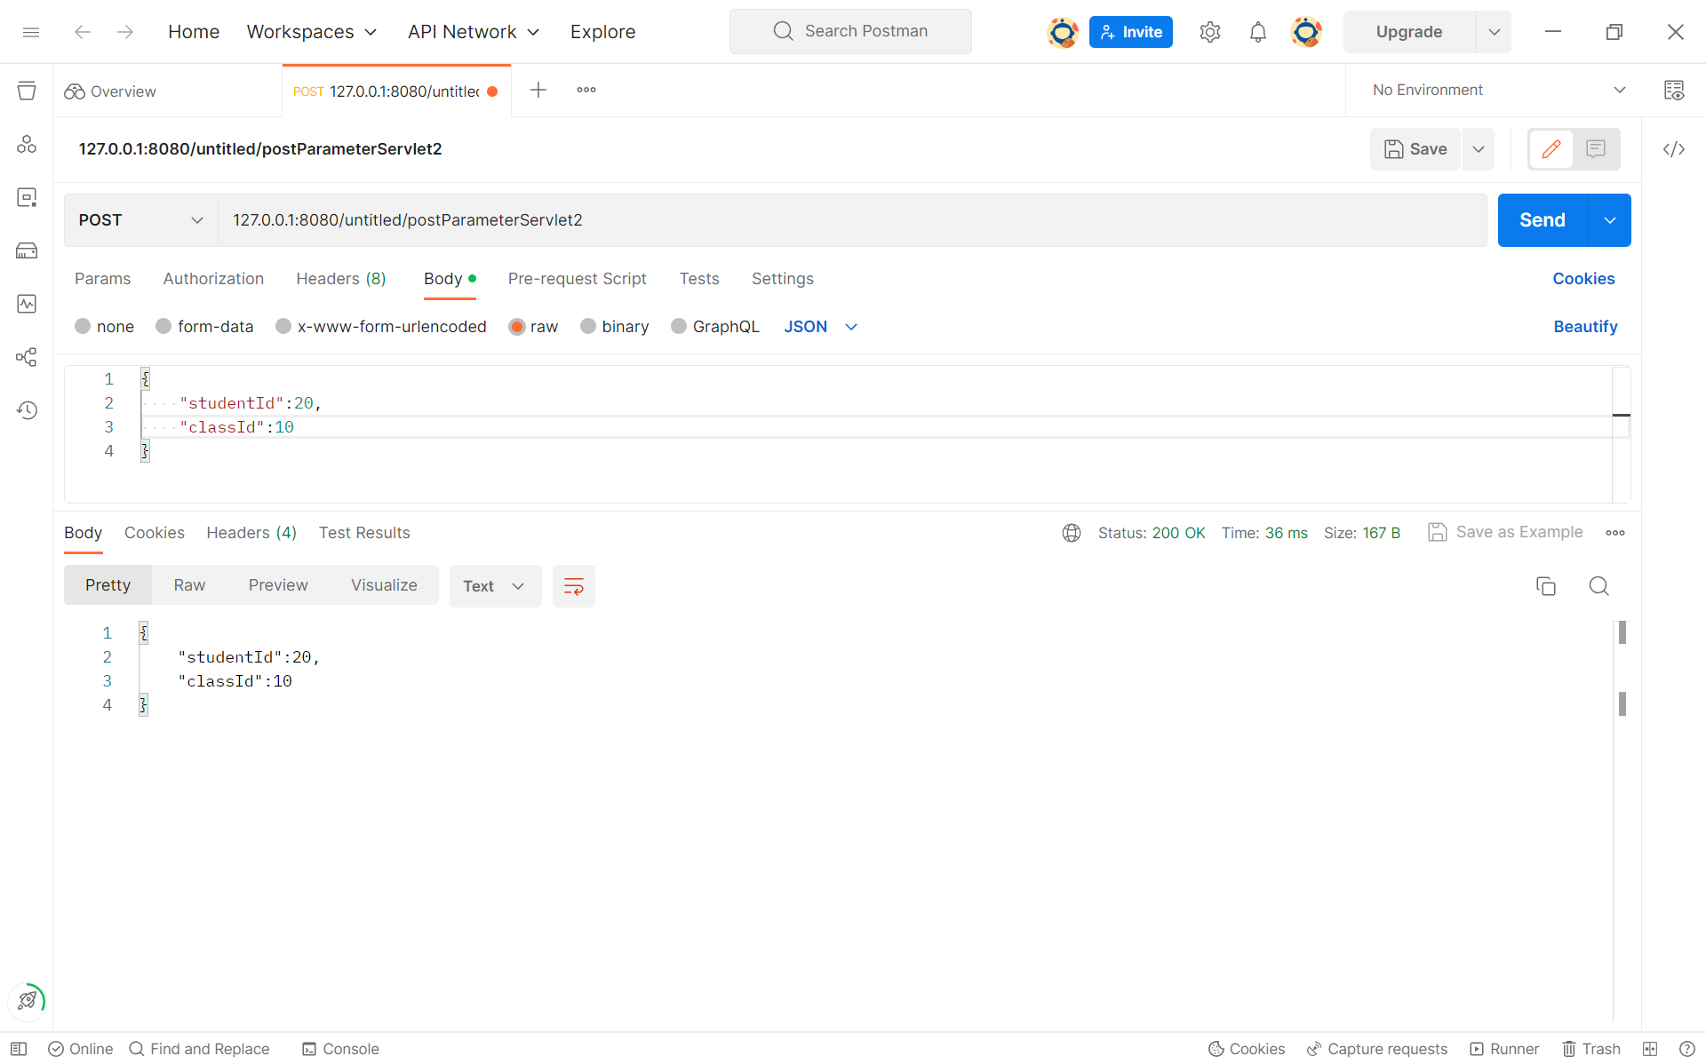The height and width of the screenshot is (1064, 1706).
Task: Open response Text format dropdown
Action: (495, 586)
